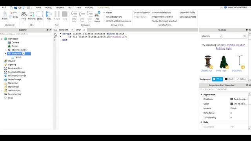The image size is (251, 141).
Task: Click Go to Script Error
Action: [x=142, y=13]
